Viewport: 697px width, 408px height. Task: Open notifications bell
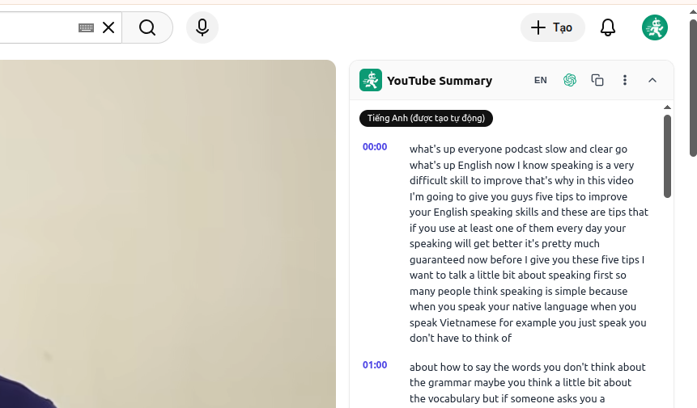click(608, 27)
